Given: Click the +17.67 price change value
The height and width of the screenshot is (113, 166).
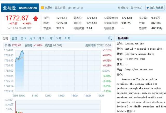Looking at the screenshot, I should tap(13, 24).
